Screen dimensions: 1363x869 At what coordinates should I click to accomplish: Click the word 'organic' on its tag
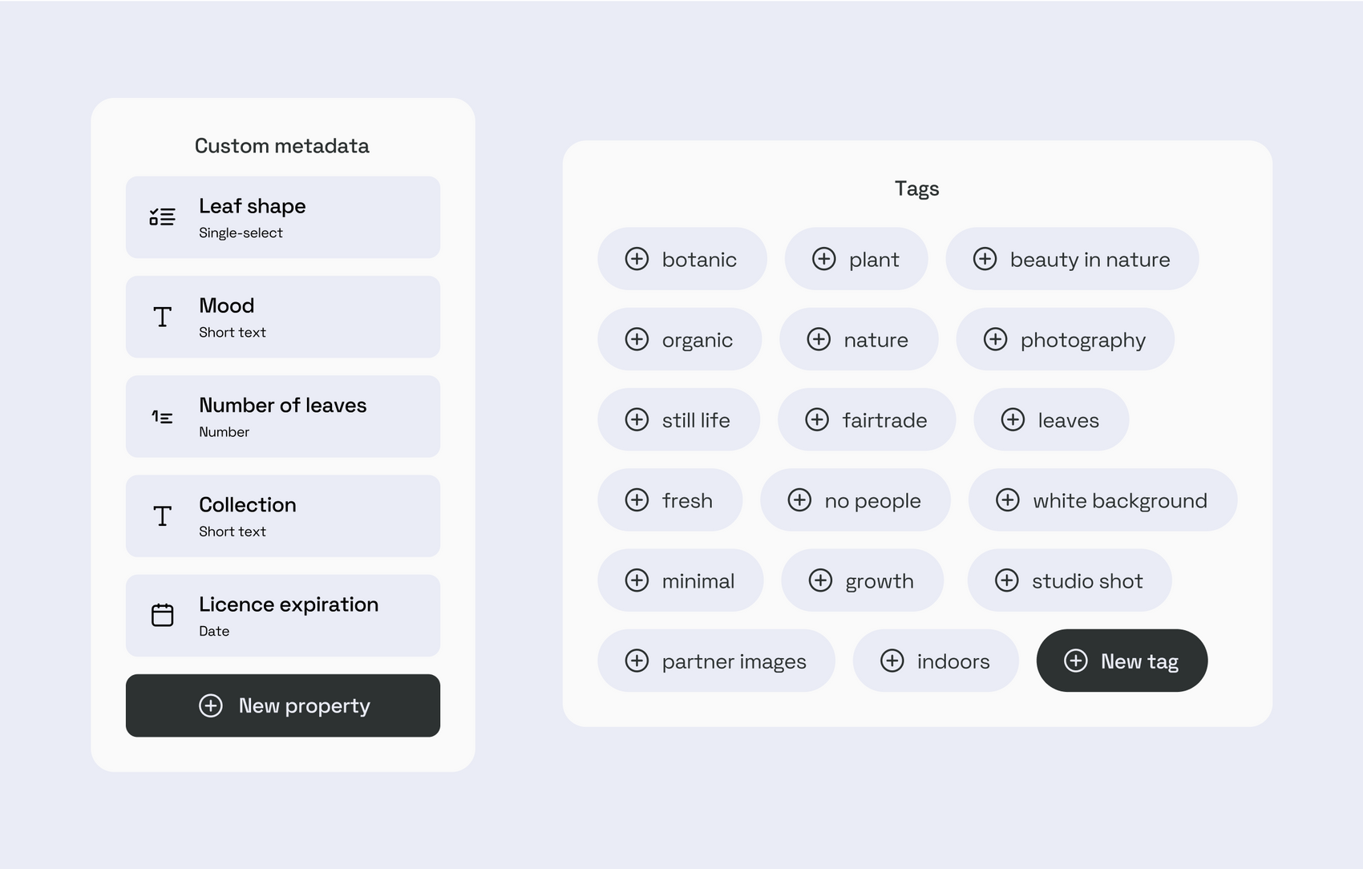(698, 341)
